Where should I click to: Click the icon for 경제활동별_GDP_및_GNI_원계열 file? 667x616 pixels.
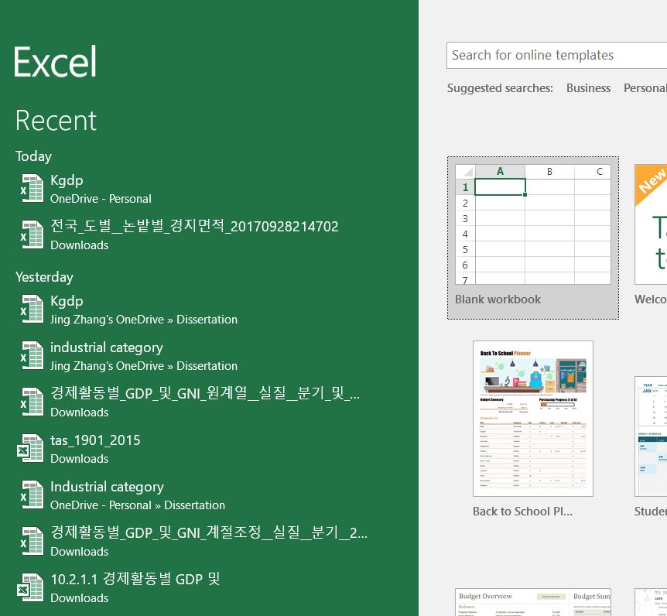click(x=32, y=402)
